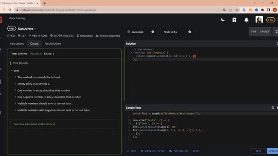The image size is (278, 156).
Task: Click the user icon beside richardhsu
Action: coord(78,36)
